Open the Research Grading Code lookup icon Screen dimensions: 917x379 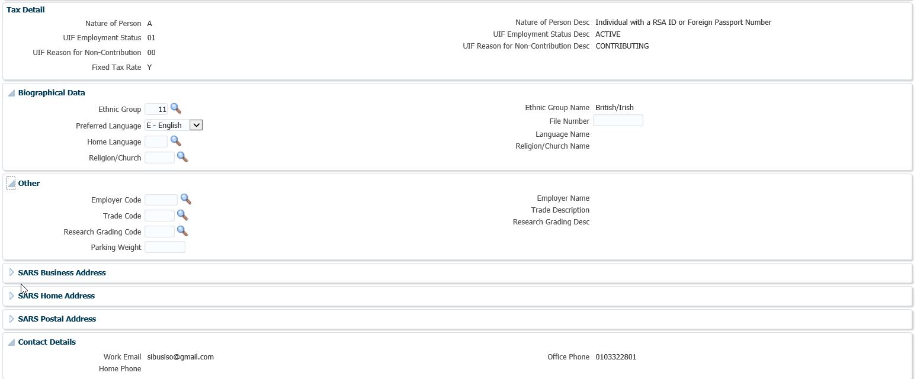click(182, 231)
